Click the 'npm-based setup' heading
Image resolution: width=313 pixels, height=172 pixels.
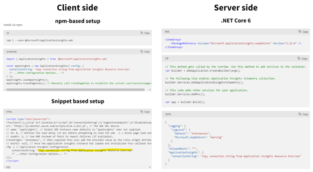tap(78, 21)
